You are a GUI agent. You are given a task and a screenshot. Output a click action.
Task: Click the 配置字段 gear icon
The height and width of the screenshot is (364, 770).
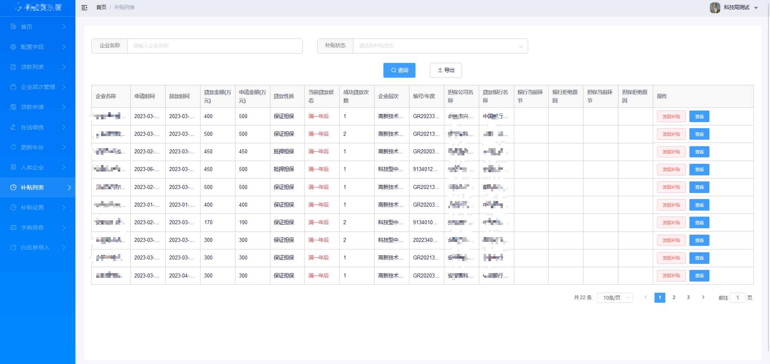pos(13,47)
